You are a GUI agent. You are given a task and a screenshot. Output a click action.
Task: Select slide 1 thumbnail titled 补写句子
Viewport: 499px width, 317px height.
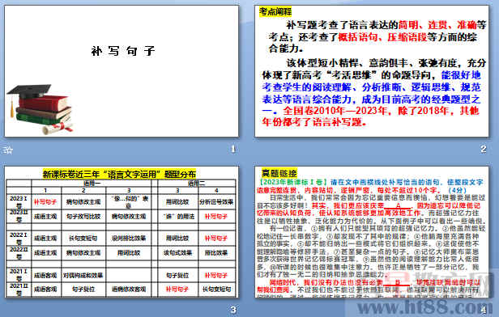122,71
